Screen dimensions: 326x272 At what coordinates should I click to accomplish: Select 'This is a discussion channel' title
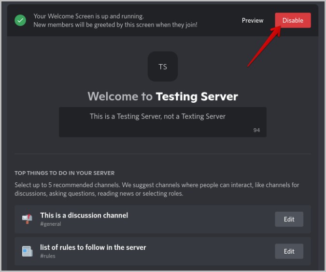point(84,215)
